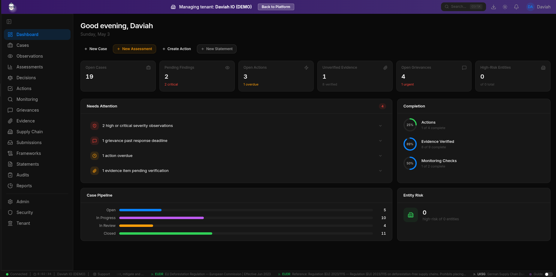
Task: Click the Open Cases briefcase icon
Action: pyautogui.click(x=148, y=68)
